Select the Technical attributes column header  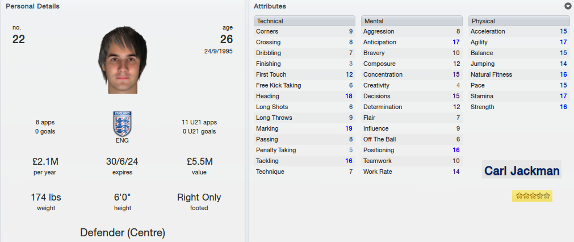(x=304, y=21)
